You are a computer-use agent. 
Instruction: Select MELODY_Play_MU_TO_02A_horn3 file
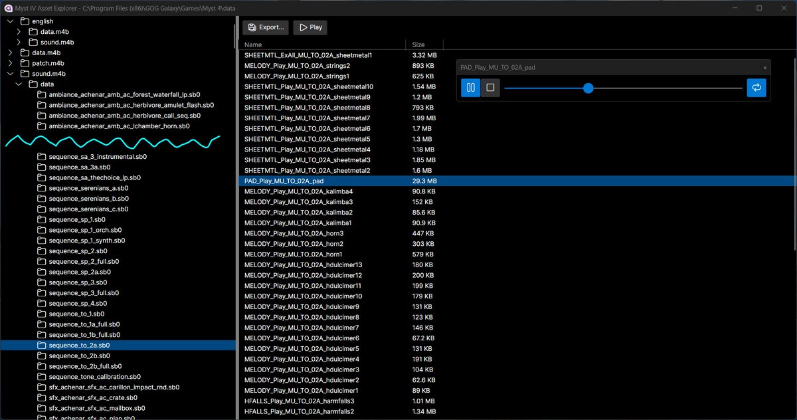pyautogui.click(x=294, y=233)
